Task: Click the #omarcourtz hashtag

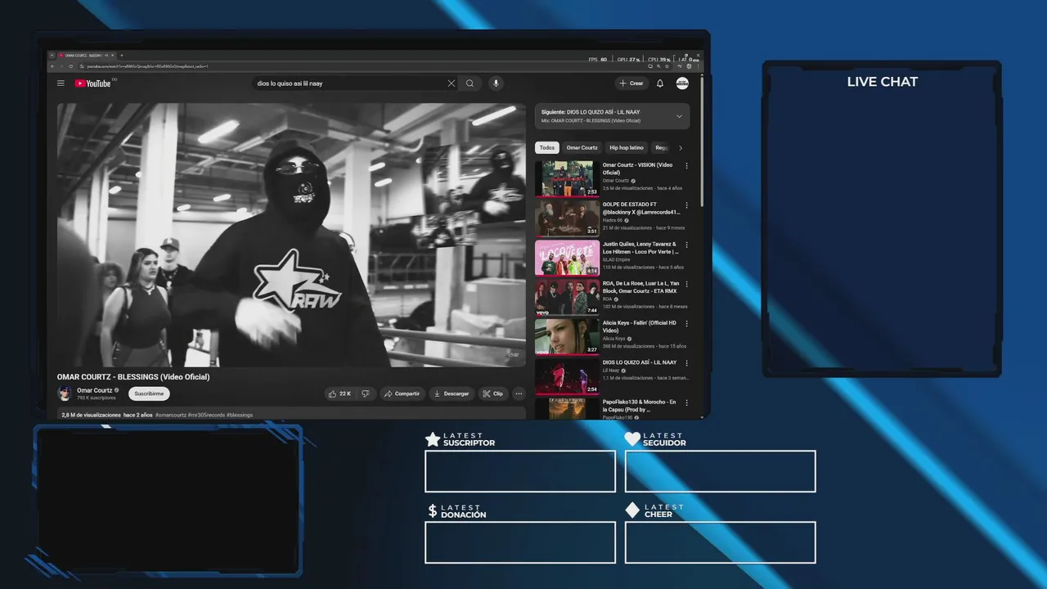Action: (171, 415)
